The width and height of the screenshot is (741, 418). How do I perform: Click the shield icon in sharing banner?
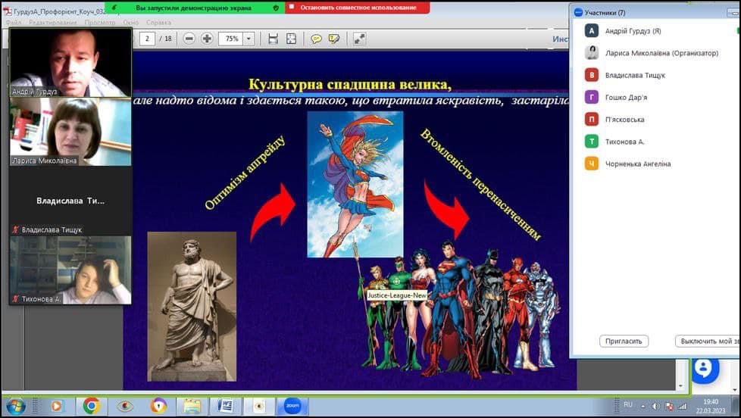coord(276,8)
